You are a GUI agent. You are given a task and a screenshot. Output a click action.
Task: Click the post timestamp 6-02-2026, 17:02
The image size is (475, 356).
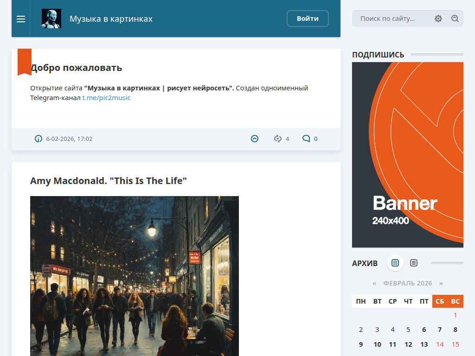tap(69, 139)
